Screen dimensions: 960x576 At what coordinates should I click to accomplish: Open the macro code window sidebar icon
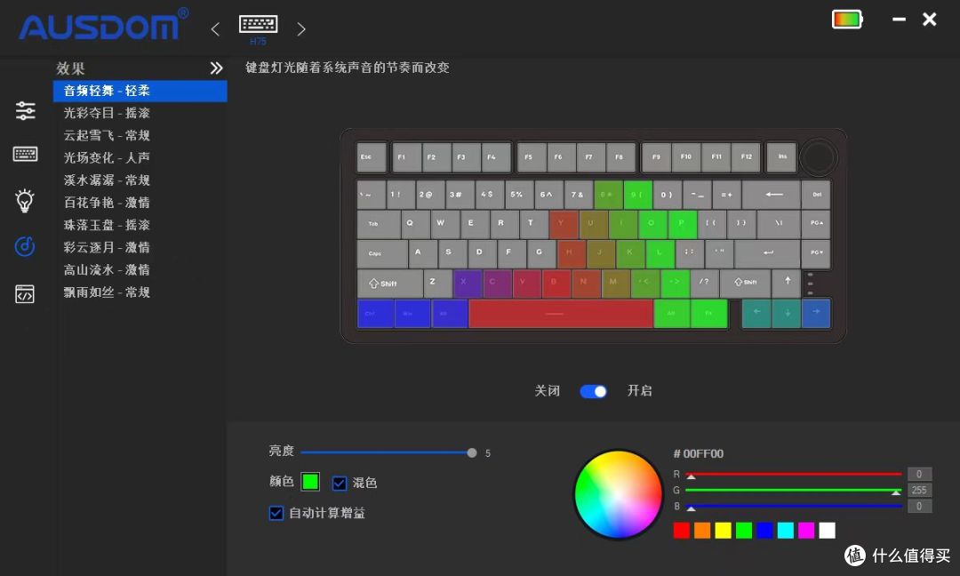pos(25,294)
